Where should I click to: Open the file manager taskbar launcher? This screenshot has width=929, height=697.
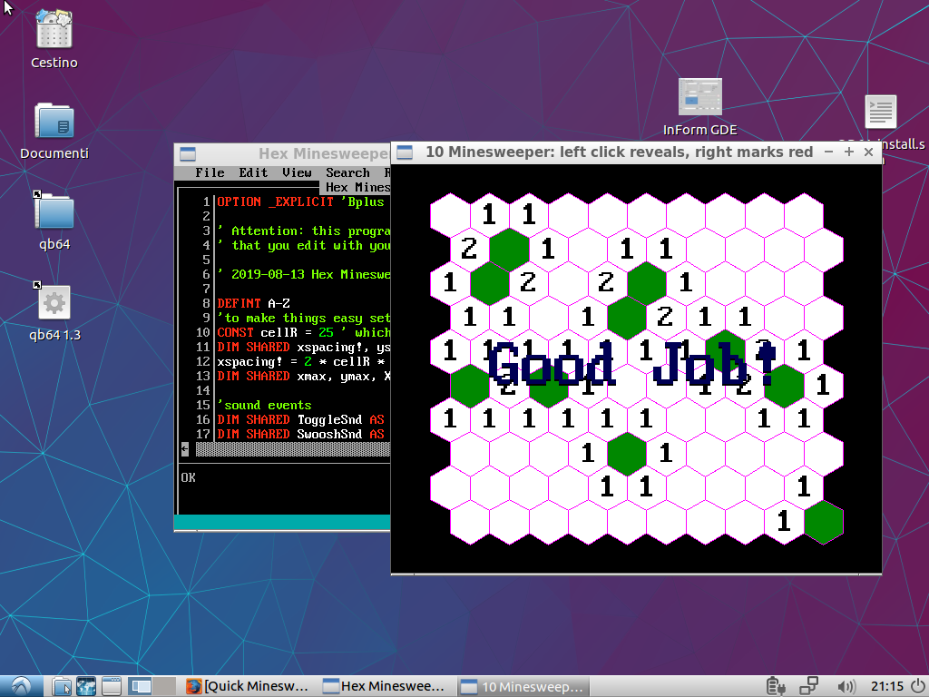[x=61, y=686]
